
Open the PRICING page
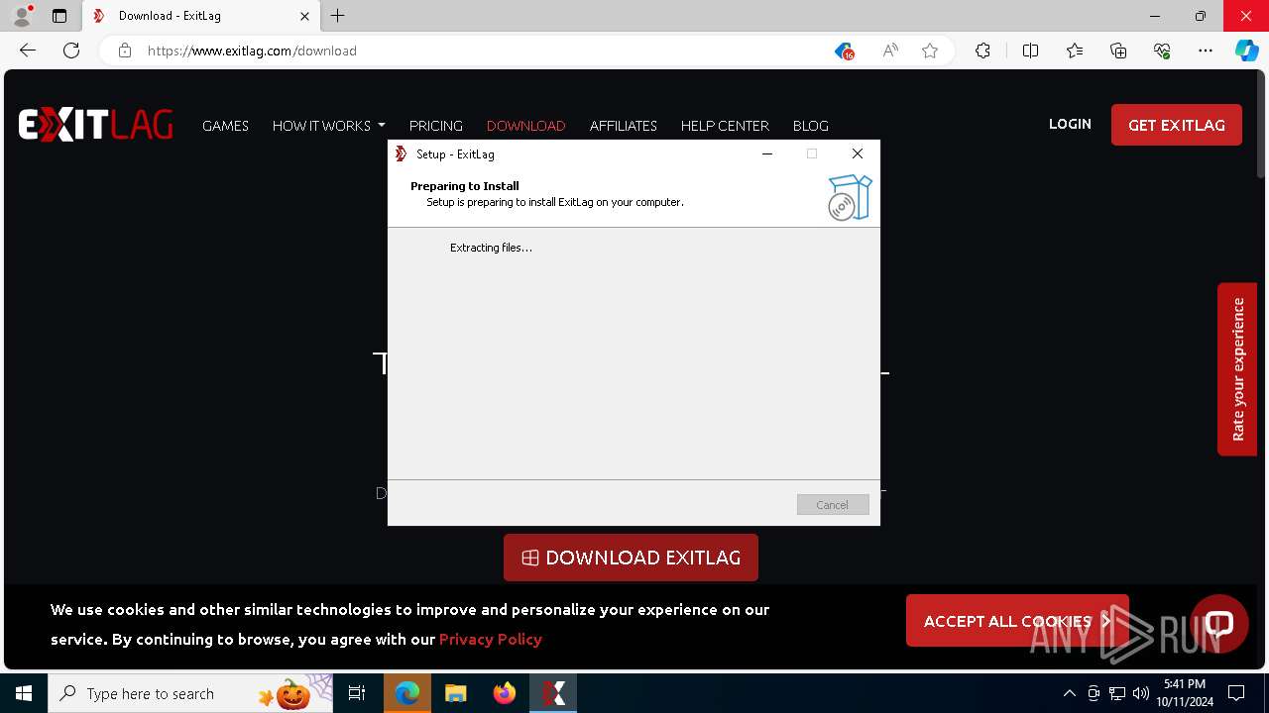(x=436, y=126)
